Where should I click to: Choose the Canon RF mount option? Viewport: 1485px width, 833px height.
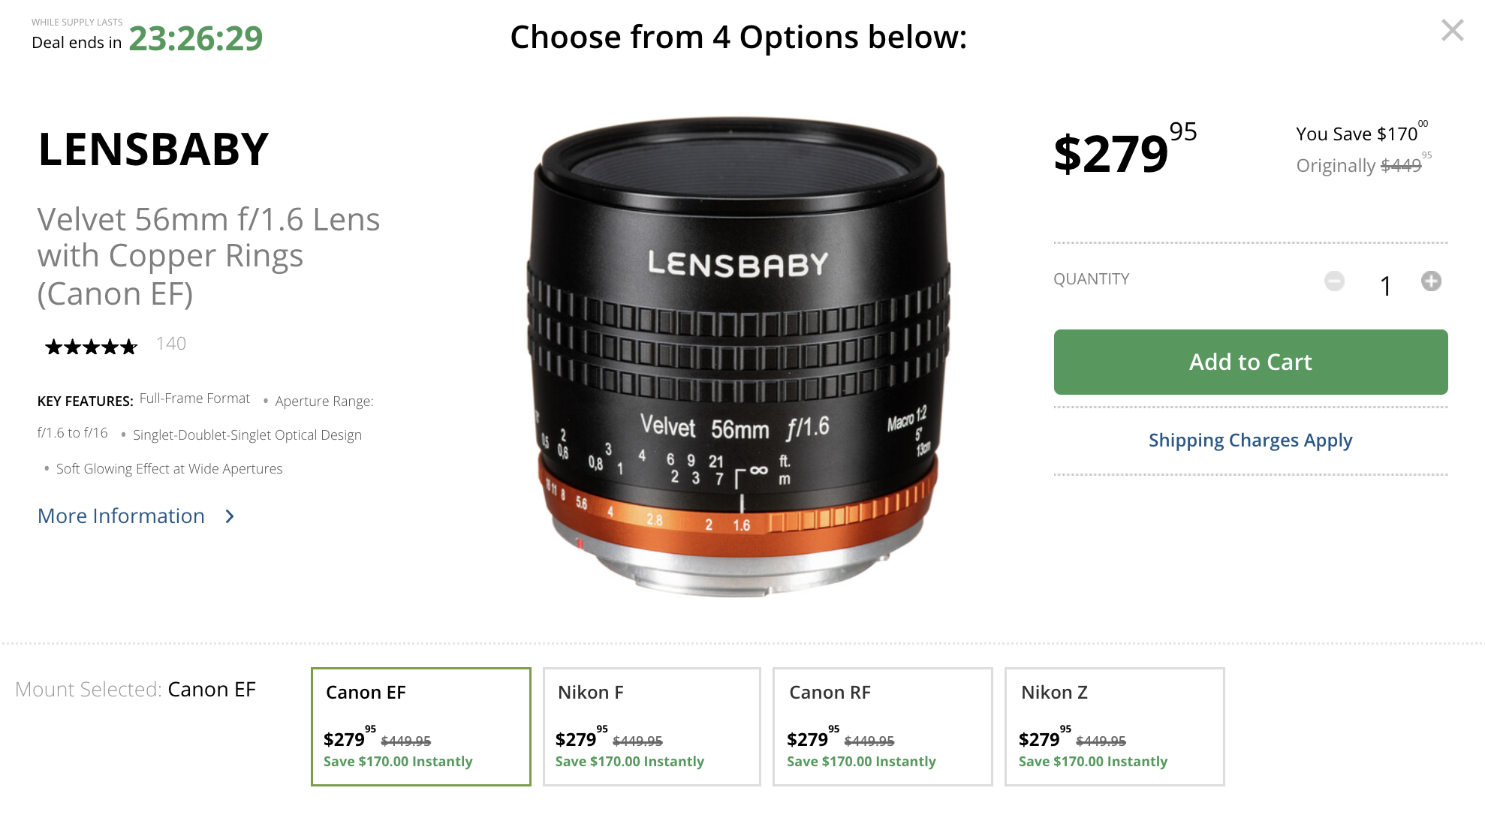tap(882, 726)
